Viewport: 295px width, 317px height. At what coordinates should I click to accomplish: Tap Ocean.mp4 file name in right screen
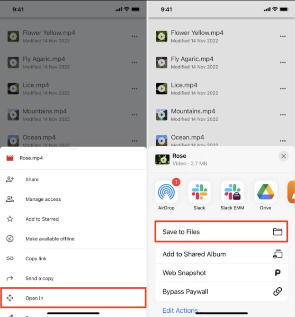click(188, 137)
